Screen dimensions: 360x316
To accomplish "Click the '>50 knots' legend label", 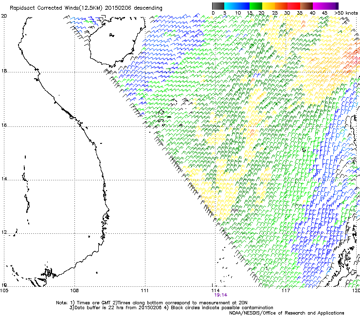I will point(346,13).
